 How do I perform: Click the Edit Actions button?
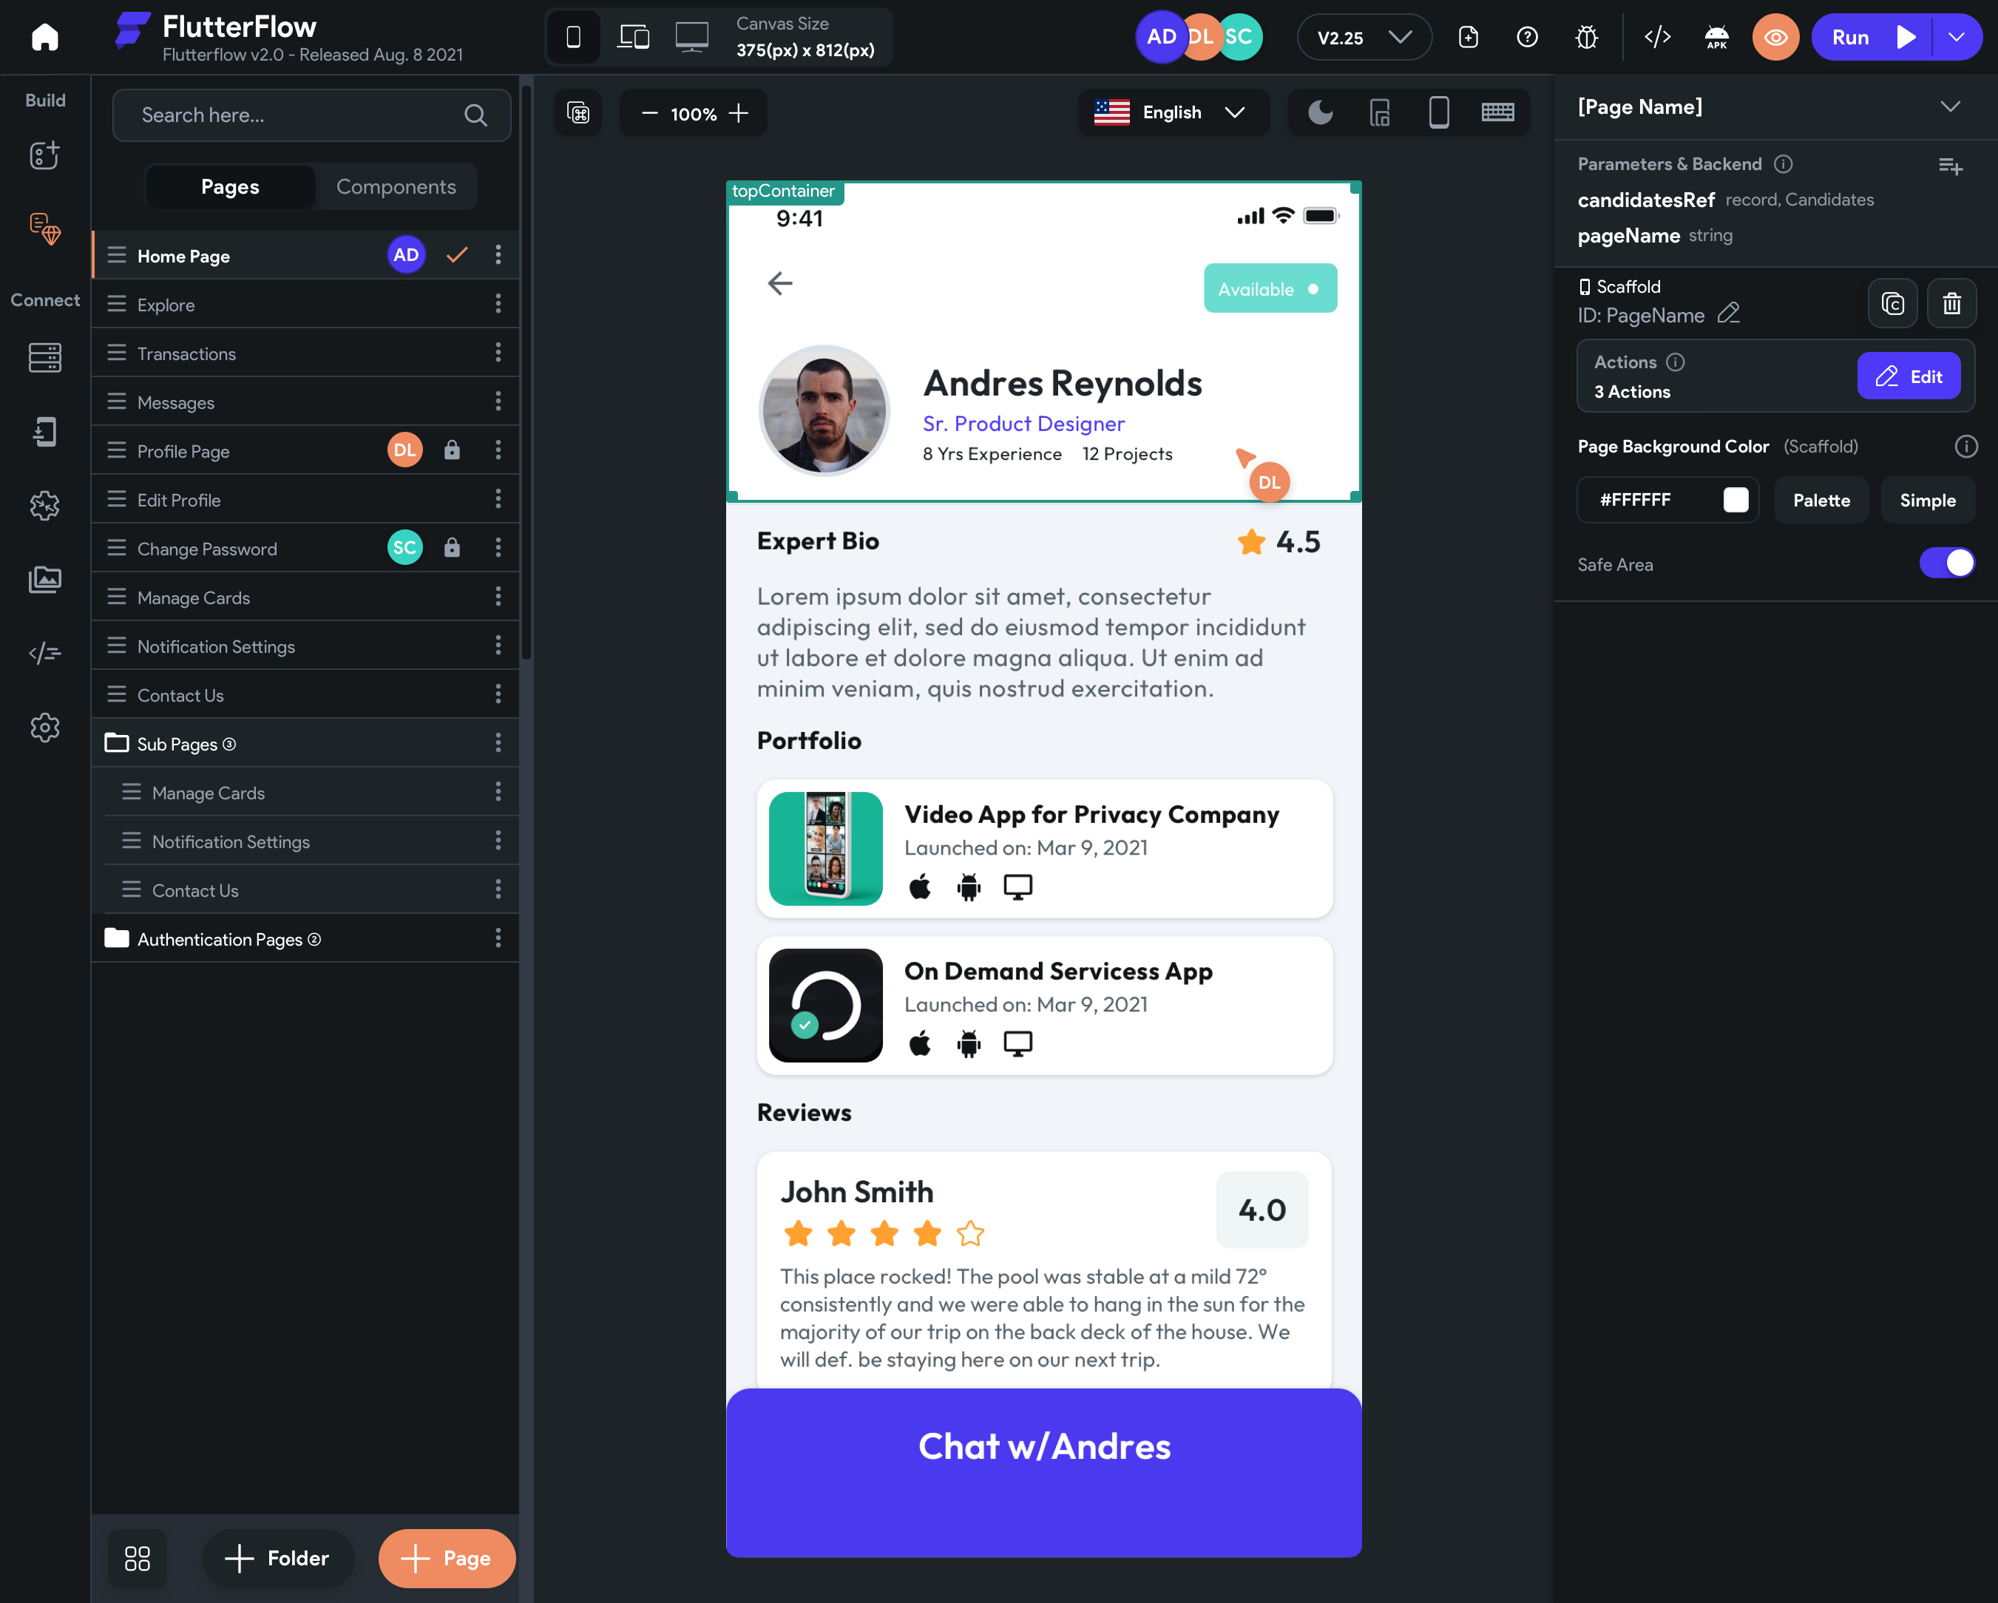[1914, 376]
